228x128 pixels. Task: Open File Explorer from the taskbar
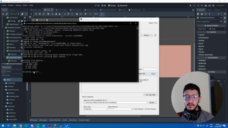(x=15, y=126)
